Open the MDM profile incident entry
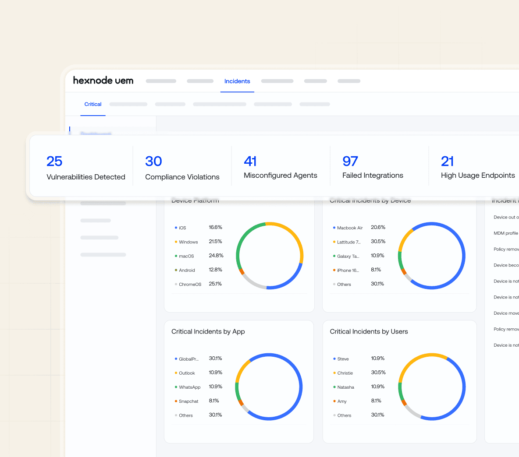 click(x=505, y=233)
